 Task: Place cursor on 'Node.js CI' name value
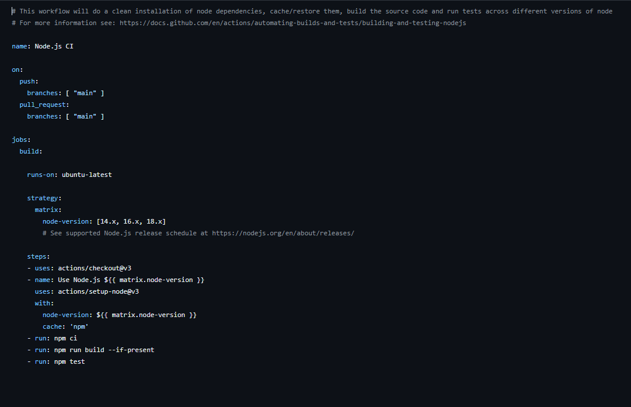54,46
